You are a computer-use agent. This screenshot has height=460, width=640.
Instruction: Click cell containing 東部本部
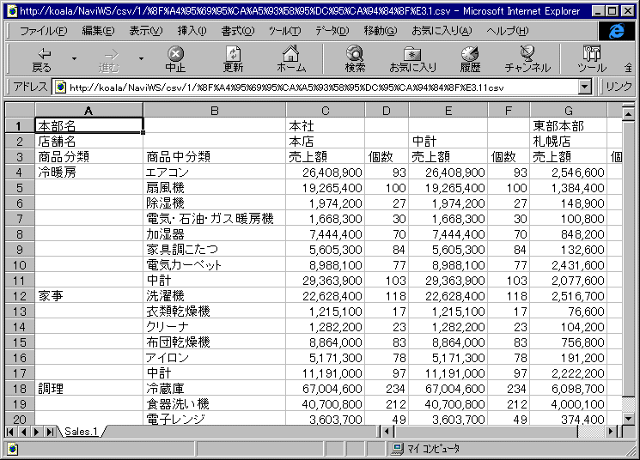coord(569,126)
